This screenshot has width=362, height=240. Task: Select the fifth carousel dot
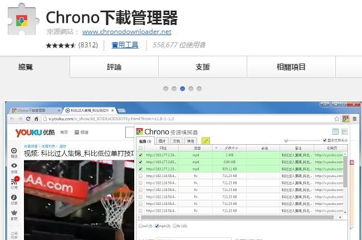[199, 89]
